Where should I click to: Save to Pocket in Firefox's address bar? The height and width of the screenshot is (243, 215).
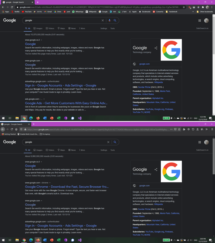(x=175, y=129)
